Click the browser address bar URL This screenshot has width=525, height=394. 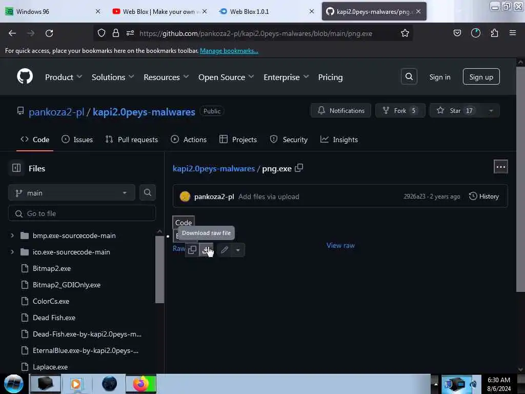click(256, 33)
